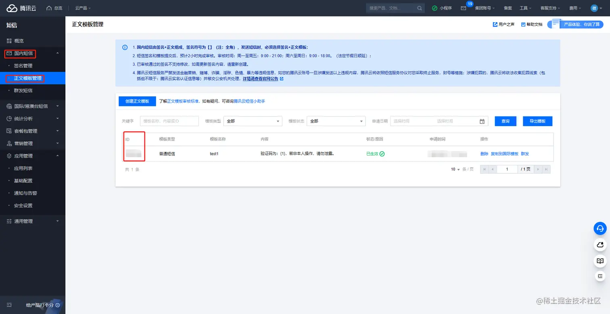Go to the previous page of results
Image resolution: width=610 pixels, height=314 pixels.
[492, 170]
